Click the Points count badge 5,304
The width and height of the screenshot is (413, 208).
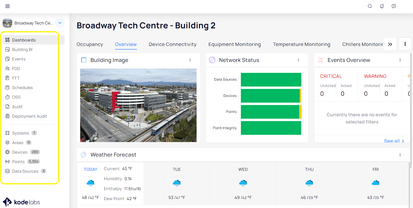click(34, 162)
